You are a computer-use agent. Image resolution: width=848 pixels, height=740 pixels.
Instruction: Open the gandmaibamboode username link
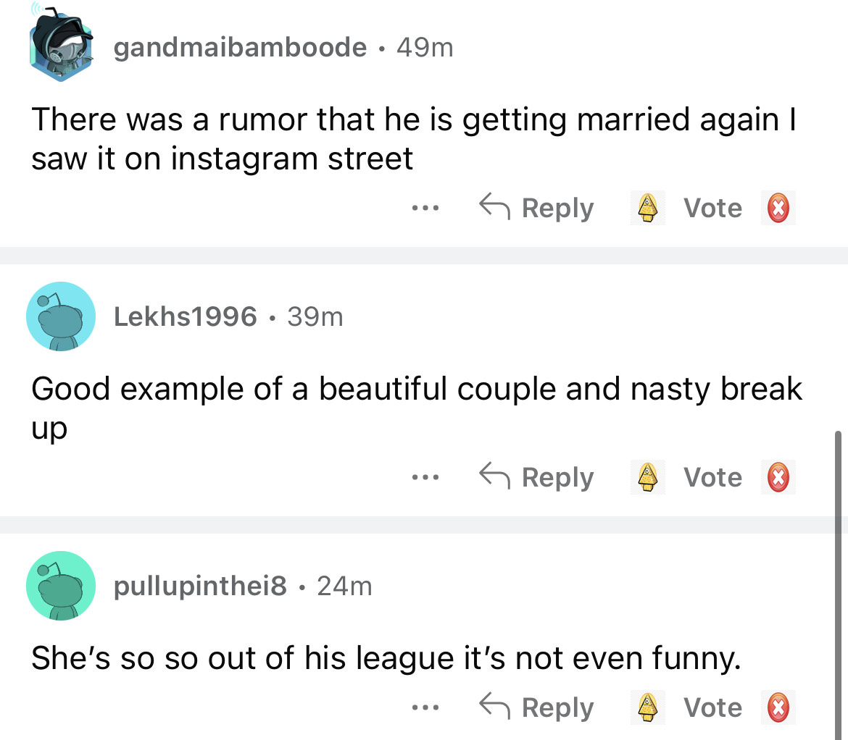[240, 48]
